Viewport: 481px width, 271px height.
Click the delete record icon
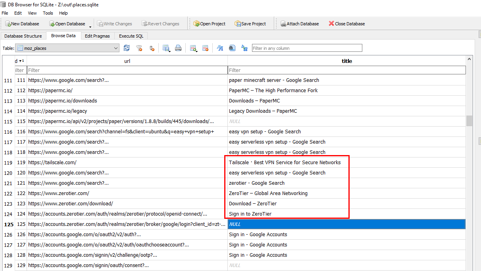tap(205, 48)
